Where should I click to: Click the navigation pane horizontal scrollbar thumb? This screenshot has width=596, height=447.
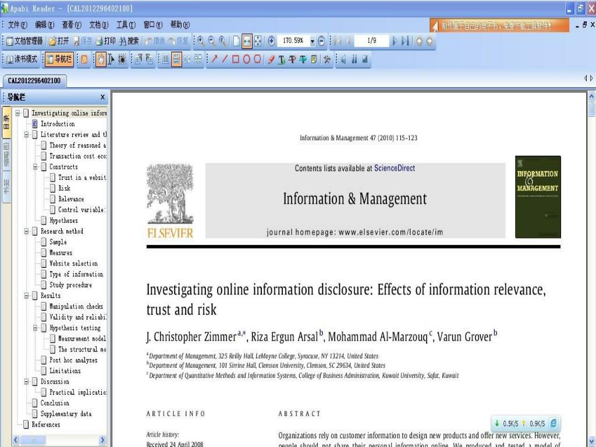[33, 440]
